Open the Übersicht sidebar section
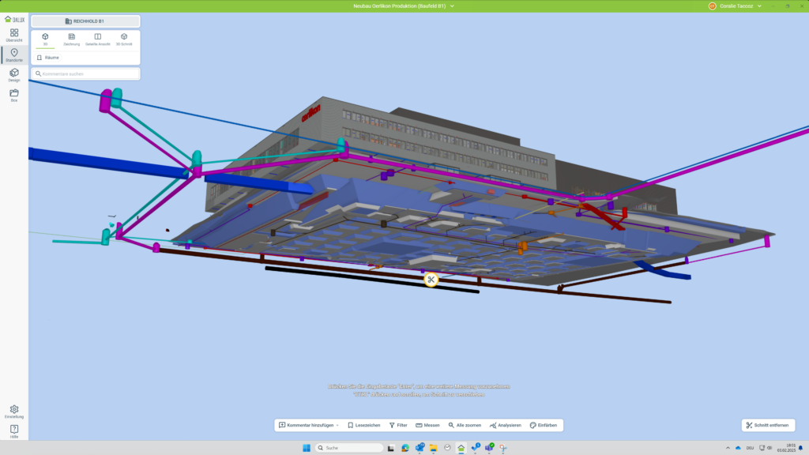 [14, 35]
